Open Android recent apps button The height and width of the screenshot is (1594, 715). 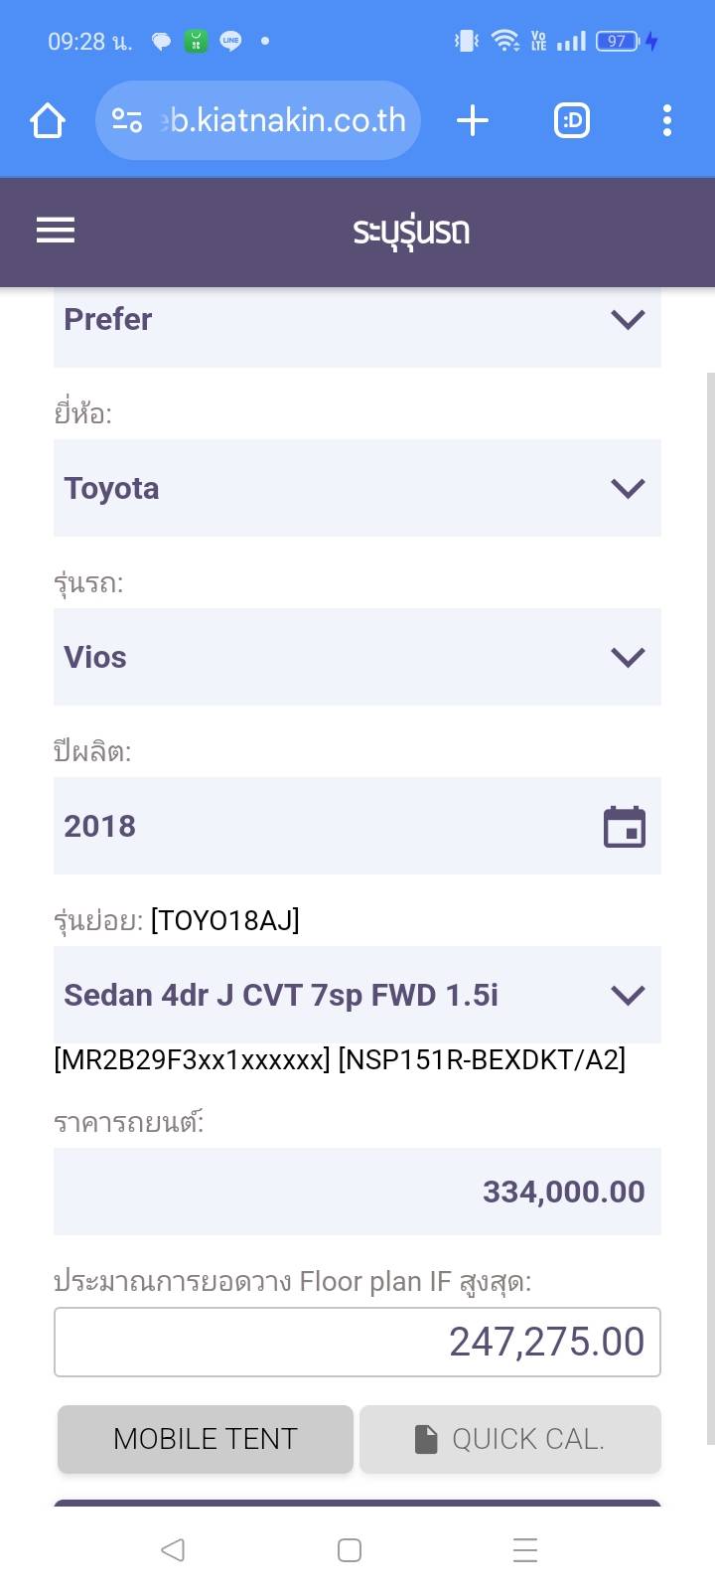(x=525, y=1549)
